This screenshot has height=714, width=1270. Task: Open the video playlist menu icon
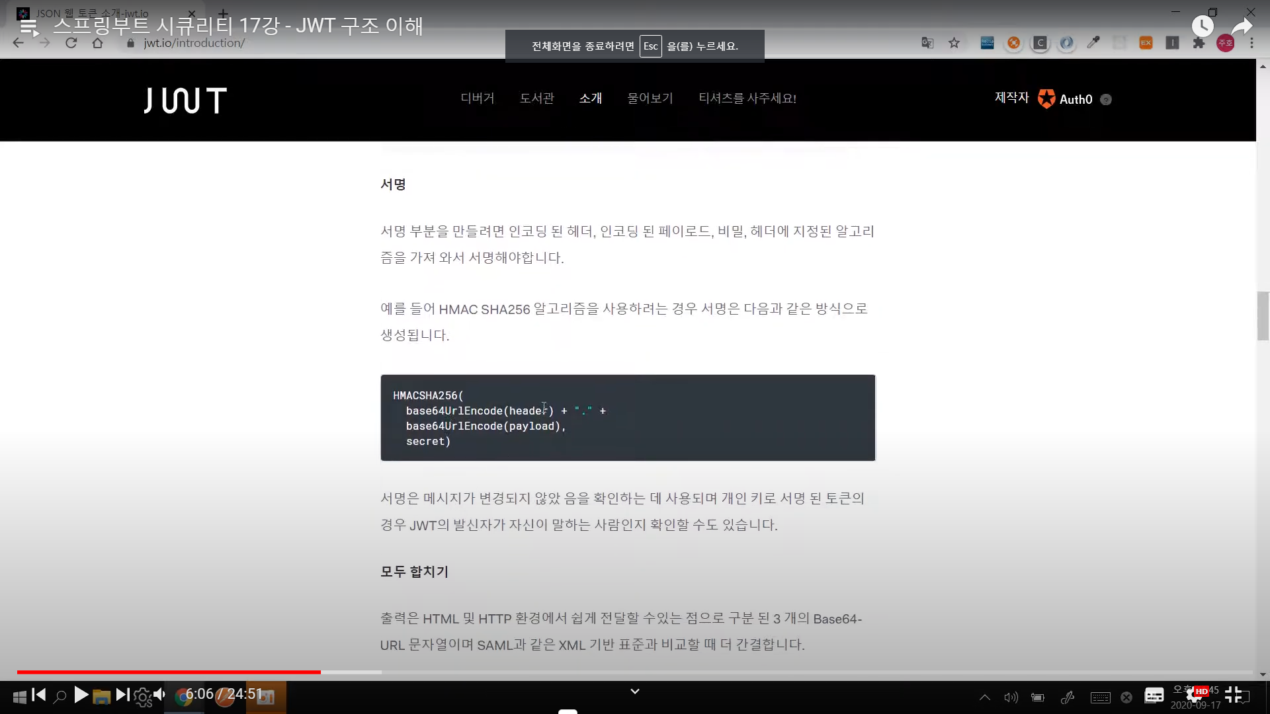pos(29,27)
